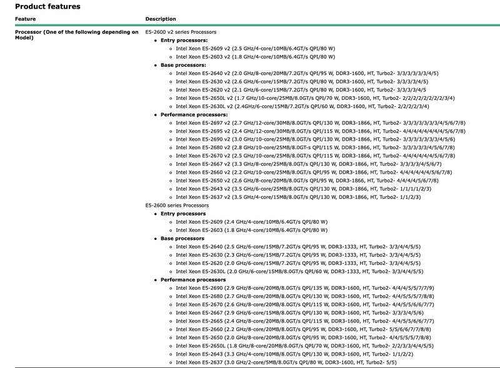This screenshot has height=368, width=500.
Task: Select the E5-2690 (2.9 GHz/8-core) line
Action: [x=305, y=288]
